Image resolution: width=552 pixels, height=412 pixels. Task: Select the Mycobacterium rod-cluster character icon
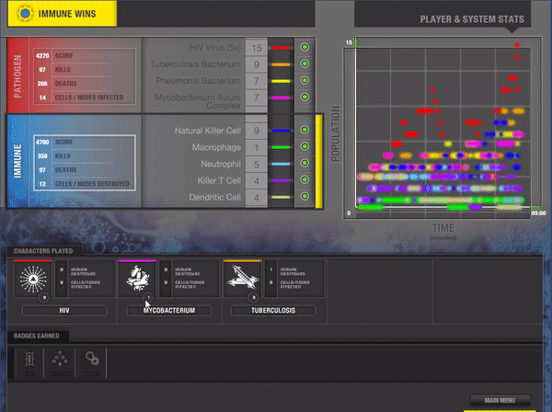[138, 280]
